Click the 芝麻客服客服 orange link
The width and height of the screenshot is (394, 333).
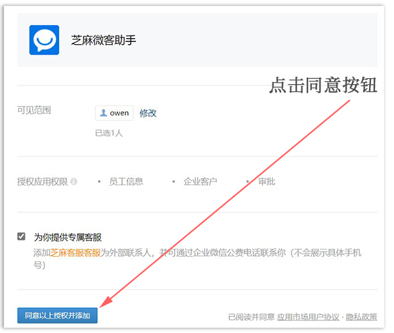(x=76, y=253)
